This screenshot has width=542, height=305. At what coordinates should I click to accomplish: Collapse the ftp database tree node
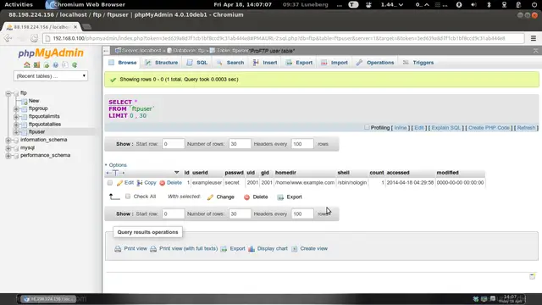8,93
